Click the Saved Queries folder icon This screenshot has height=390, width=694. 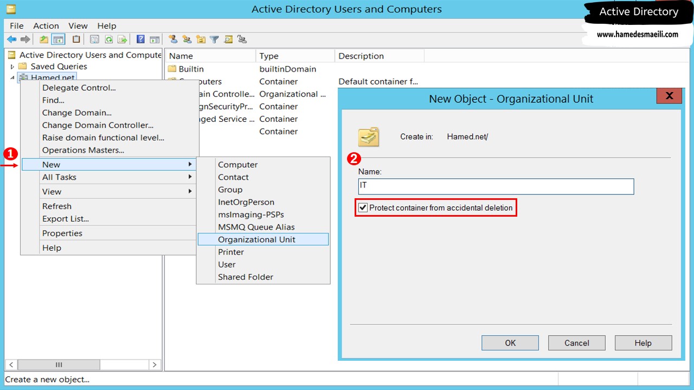[23, 66]
